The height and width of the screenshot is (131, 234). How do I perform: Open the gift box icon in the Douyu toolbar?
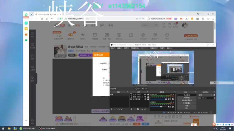[131, 35]
